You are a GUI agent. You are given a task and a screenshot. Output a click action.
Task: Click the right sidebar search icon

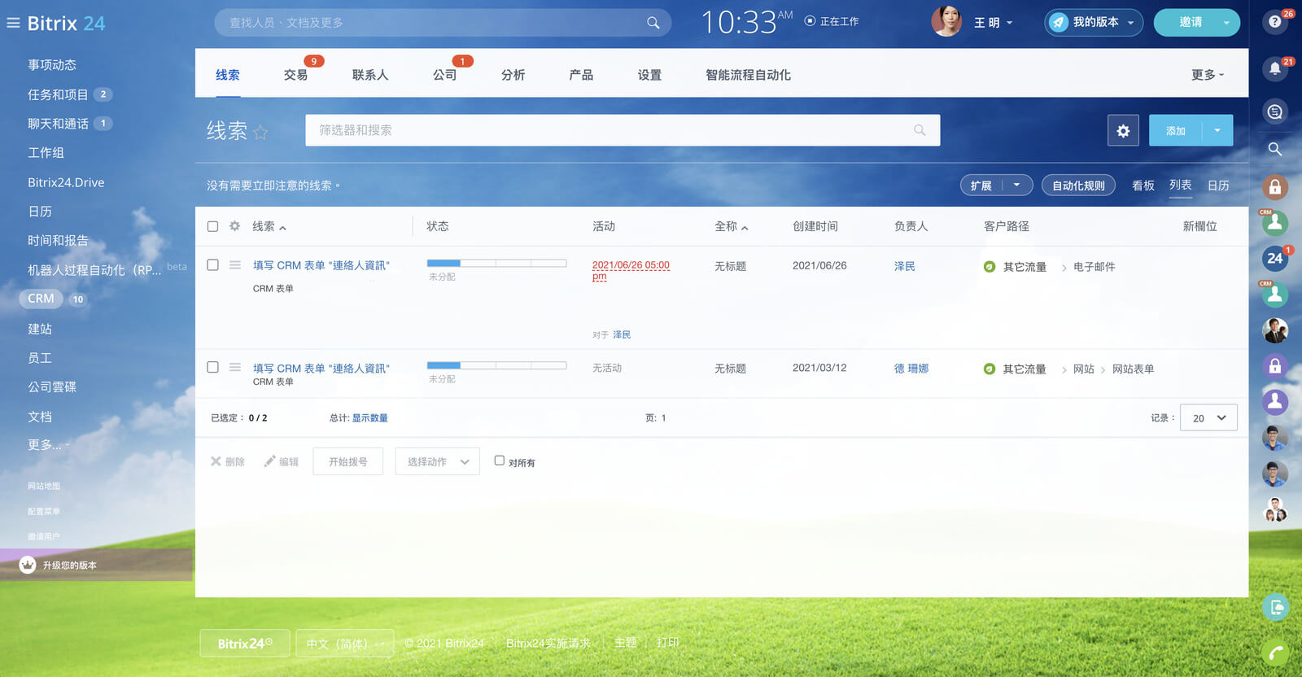[1275, 149]
